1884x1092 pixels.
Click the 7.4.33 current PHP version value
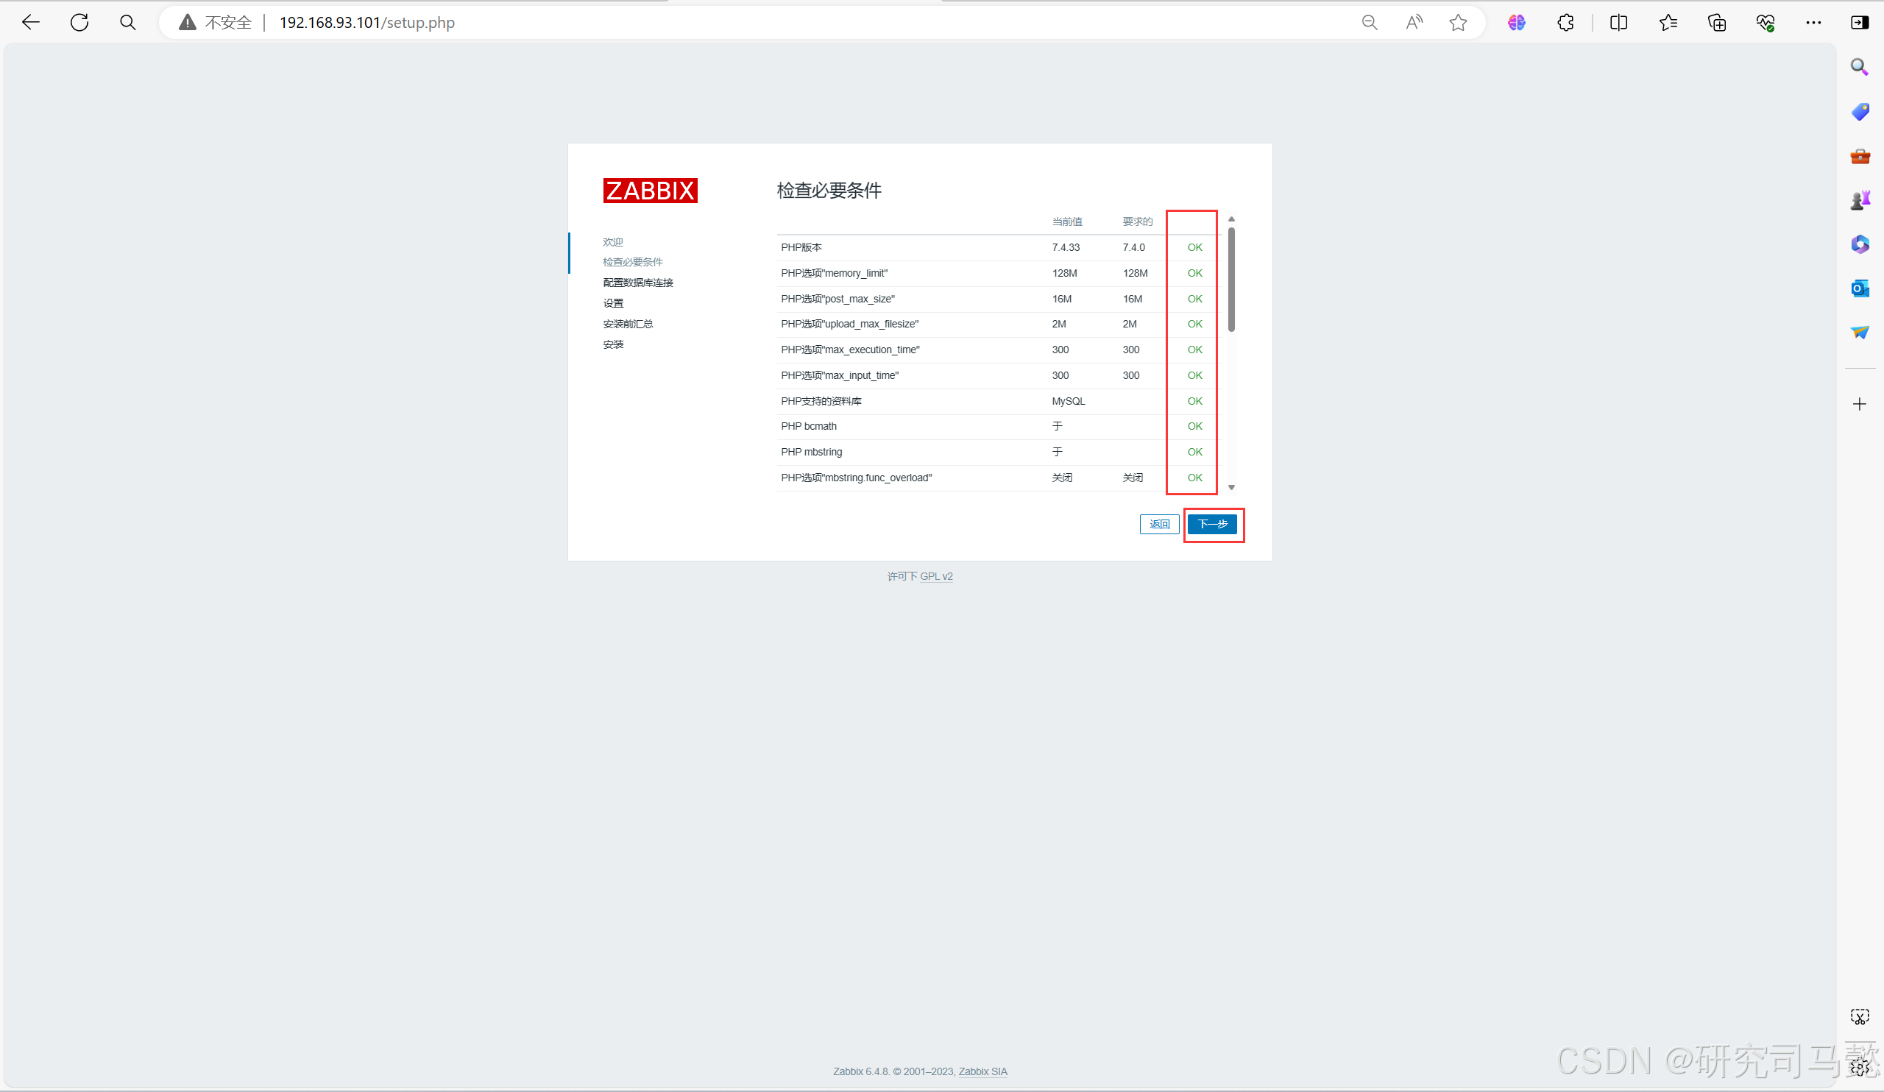pyautogui.click(x=1066, y=247)
